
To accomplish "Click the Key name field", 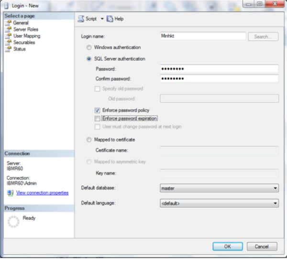I will point(219,173).
